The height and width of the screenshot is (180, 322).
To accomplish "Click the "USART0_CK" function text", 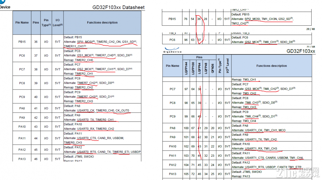I will [x=86, y=110].
